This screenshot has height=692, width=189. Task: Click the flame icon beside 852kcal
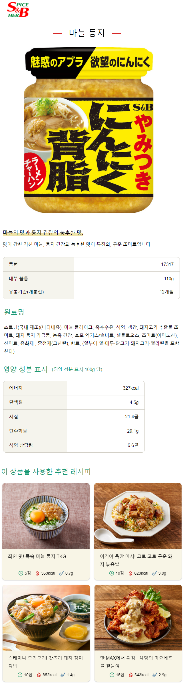39,675
